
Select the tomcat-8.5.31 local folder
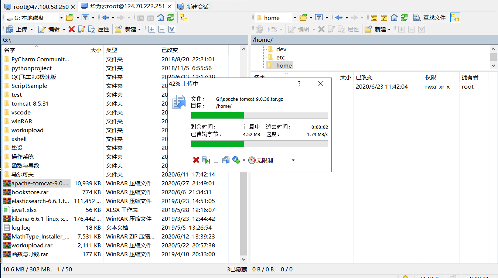click(30, 103)
